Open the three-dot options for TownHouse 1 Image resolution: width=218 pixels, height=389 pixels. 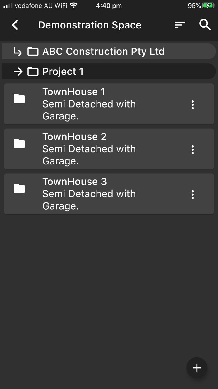pos(192,104)
